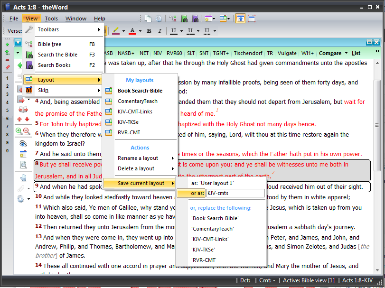Open options gear icon in top toolbar
The width and height of the screenshot is (385, 288).
pos(159,19)
